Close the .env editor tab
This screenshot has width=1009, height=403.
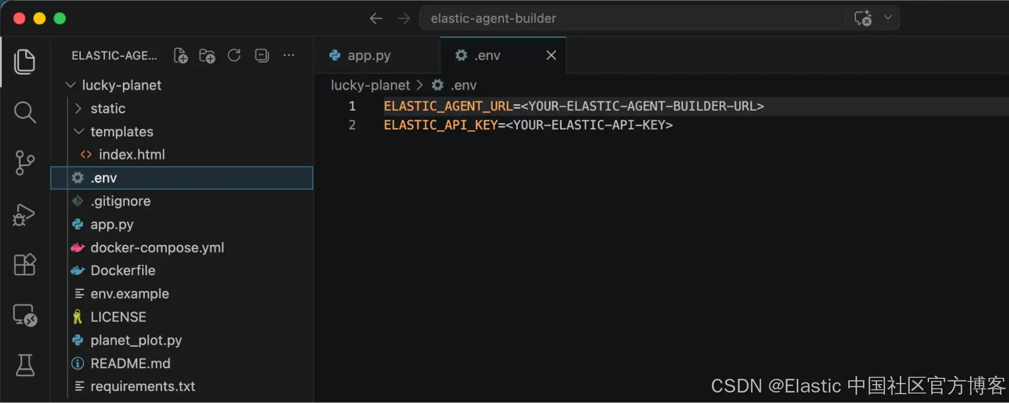click(x=551, y=55)
